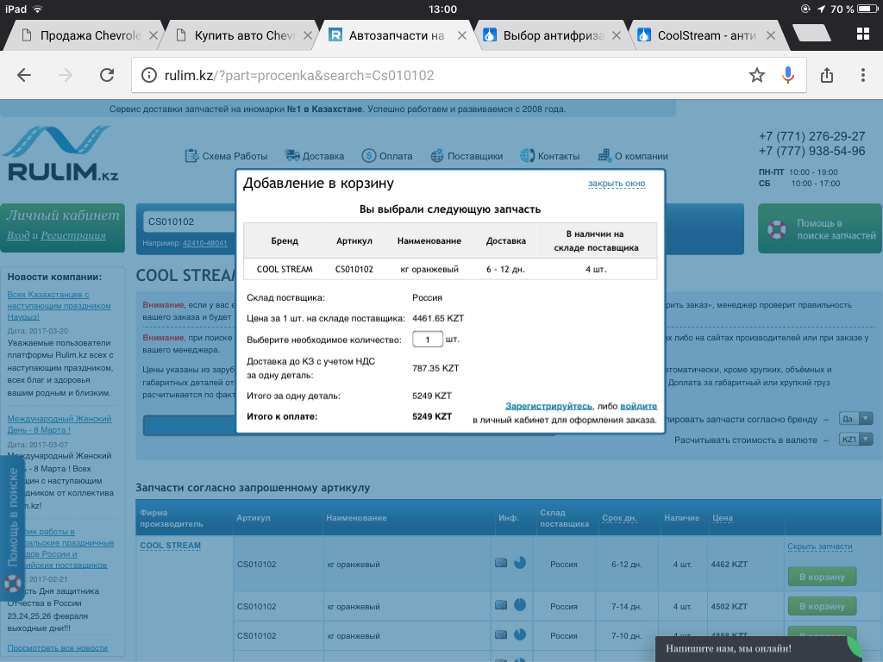
Task: Click the 'войдите' login link
Action: click(x=639, y=406)
